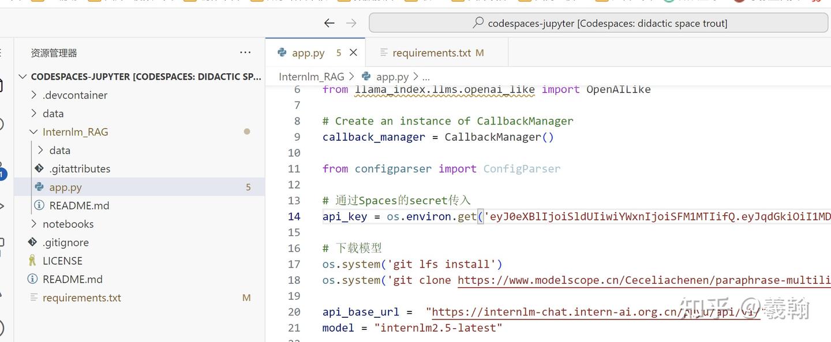Collapse the Internlm_RAG folder

click(x=33, y=131)
